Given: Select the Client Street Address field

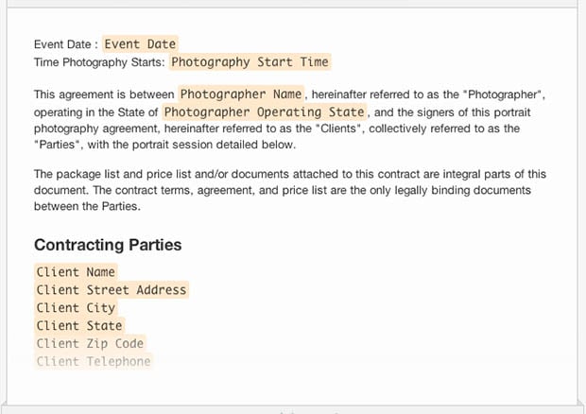Looking at the screenshot, I should 112,289.
